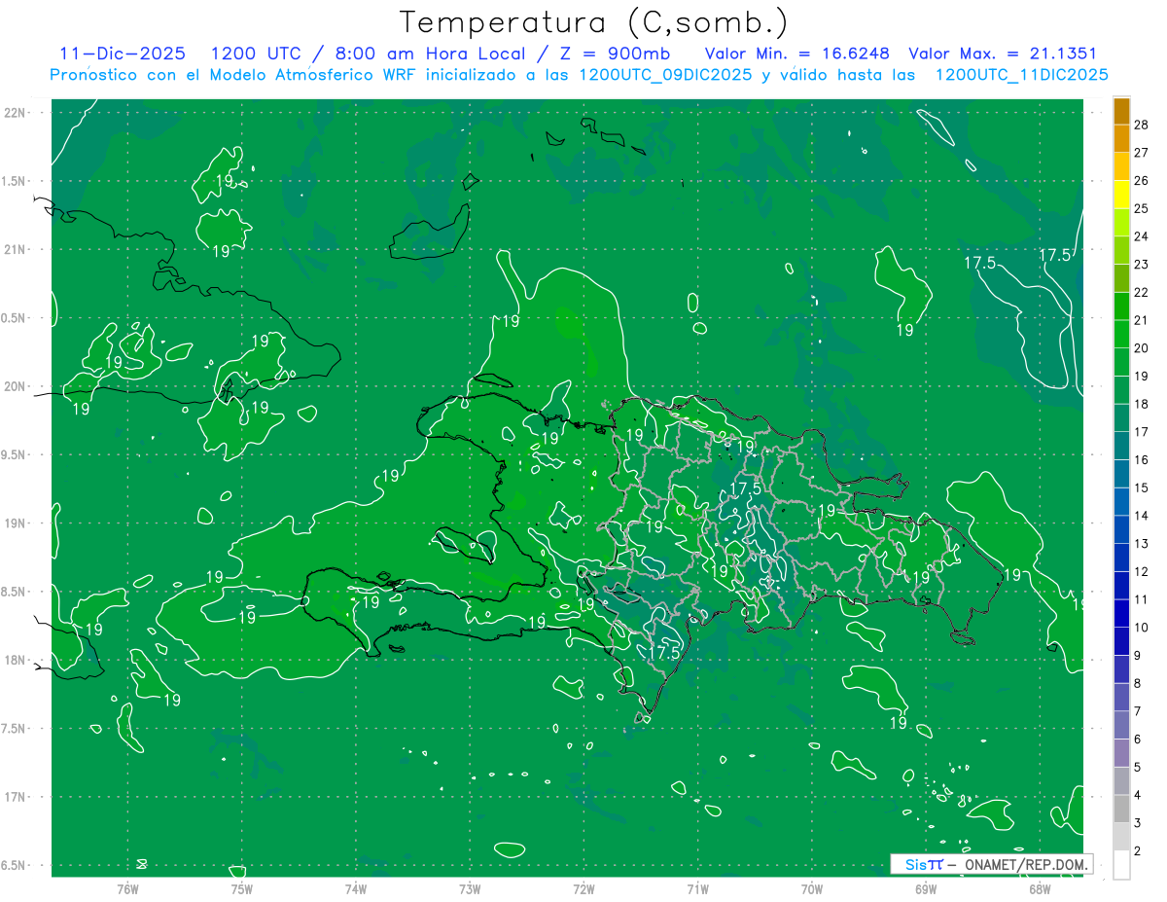The image size is (1167, 902).
Task: Click the '68W' longitude label
Action: click(1040, 888)
